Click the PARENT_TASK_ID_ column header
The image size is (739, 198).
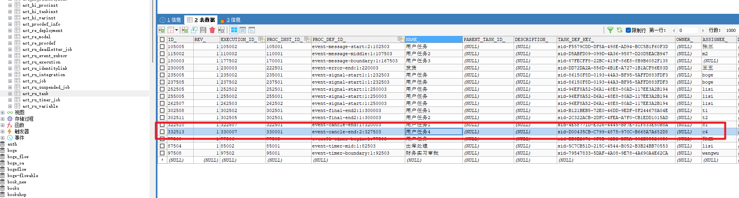488,39
